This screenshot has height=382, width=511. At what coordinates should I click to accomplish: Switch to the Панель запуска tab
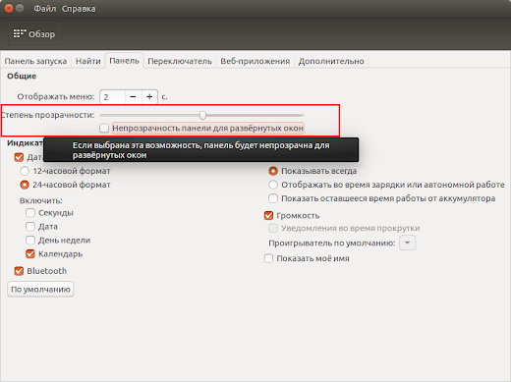click(x=35, y=61)
